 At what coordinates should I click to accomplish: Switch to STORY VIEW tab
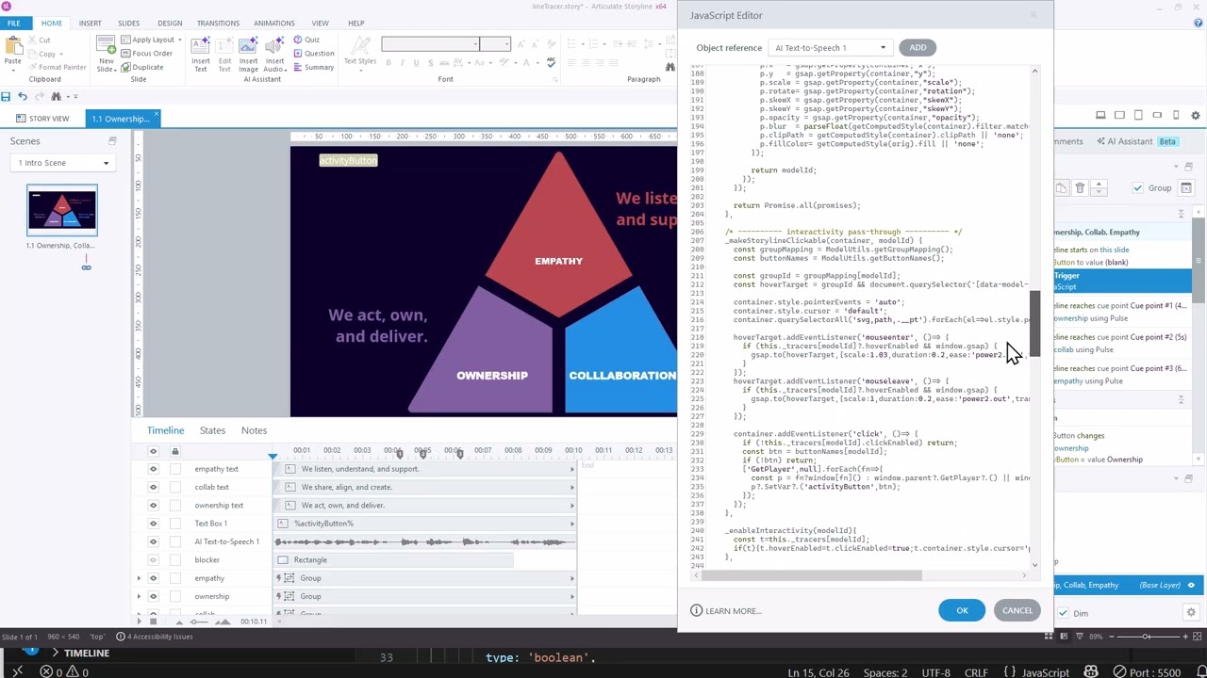tap(41, 119)
